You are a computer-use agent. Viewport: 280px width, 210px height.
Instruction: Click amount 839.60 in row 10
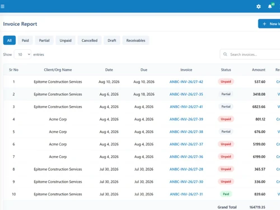(260, 194)
